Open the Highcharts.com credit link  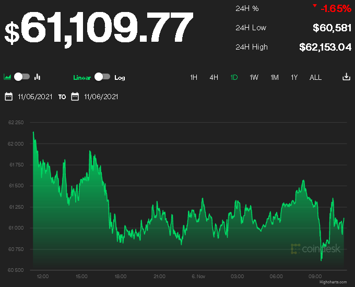[x=333, y=282]
